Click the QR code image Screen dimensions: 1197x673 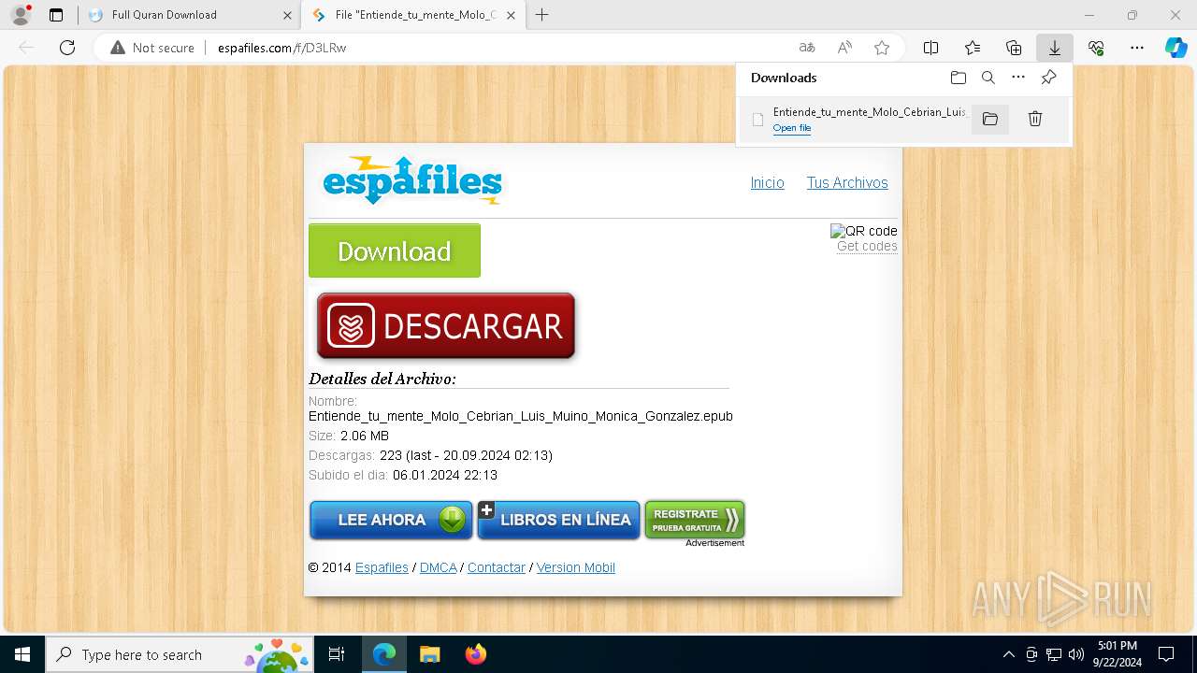pyautogui.click(x=864, y=231)
